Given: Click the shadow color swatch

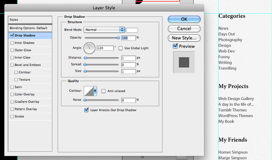Looking at the screenshot, I should click(132, 30).
